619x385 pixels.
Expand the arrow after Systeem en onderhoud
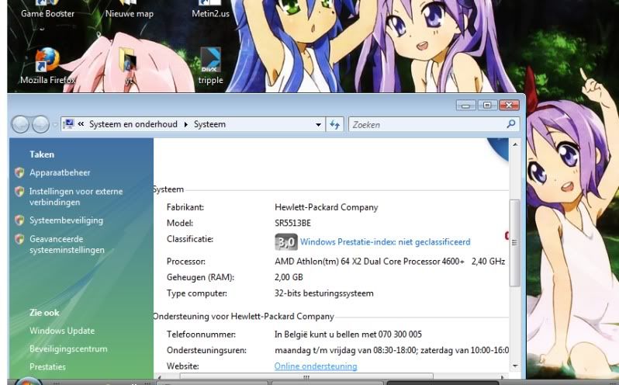(x=185, y=124)
